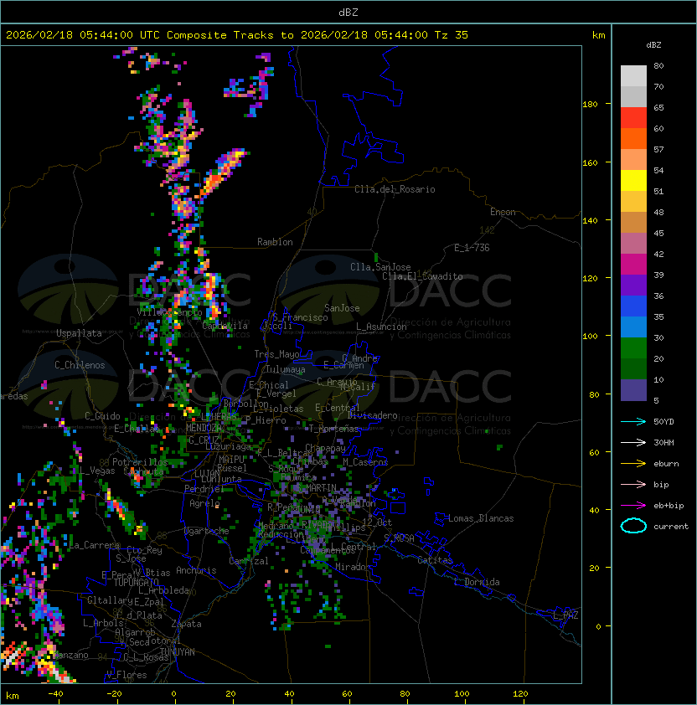Click the 'Anchoris' map label
This screenshot has height=705, width=697.
pyautogui.click(x=196, y=570)
